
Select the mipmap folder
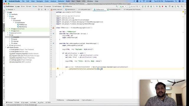[15, 41]
